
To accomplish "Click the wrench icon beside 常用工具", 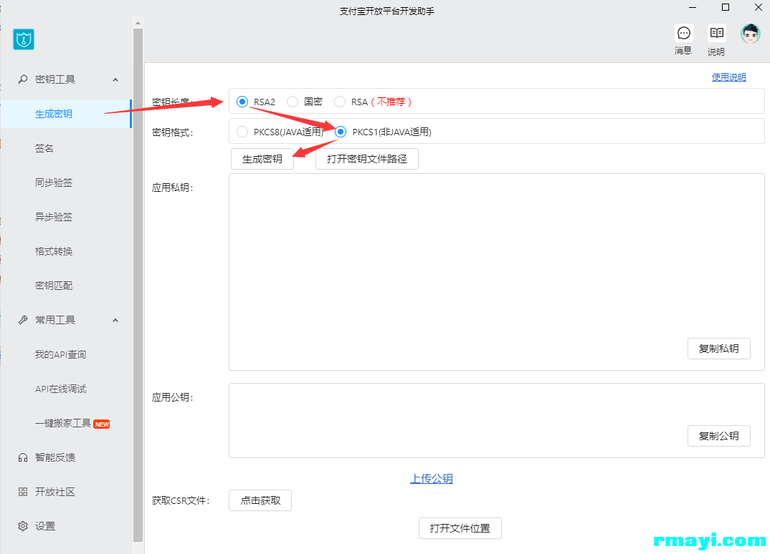I will click(23, 320).
